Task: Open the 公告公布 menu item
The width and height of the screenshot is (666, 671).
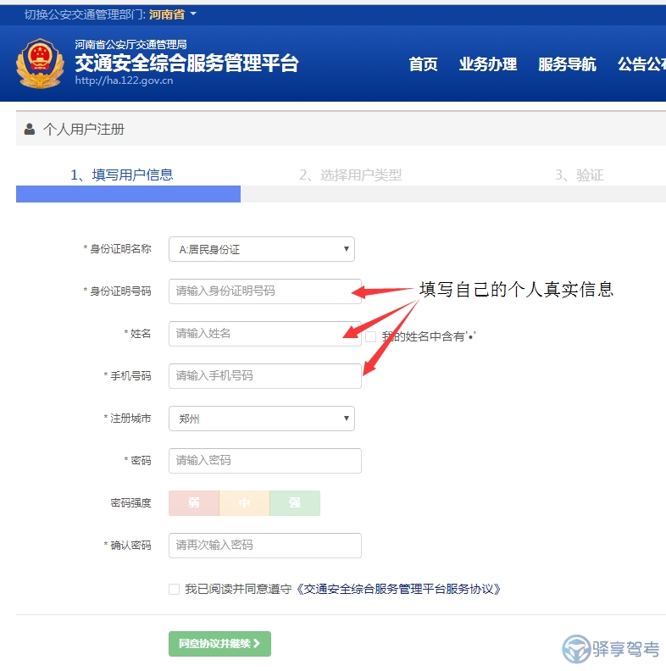Action: [641, 64]
